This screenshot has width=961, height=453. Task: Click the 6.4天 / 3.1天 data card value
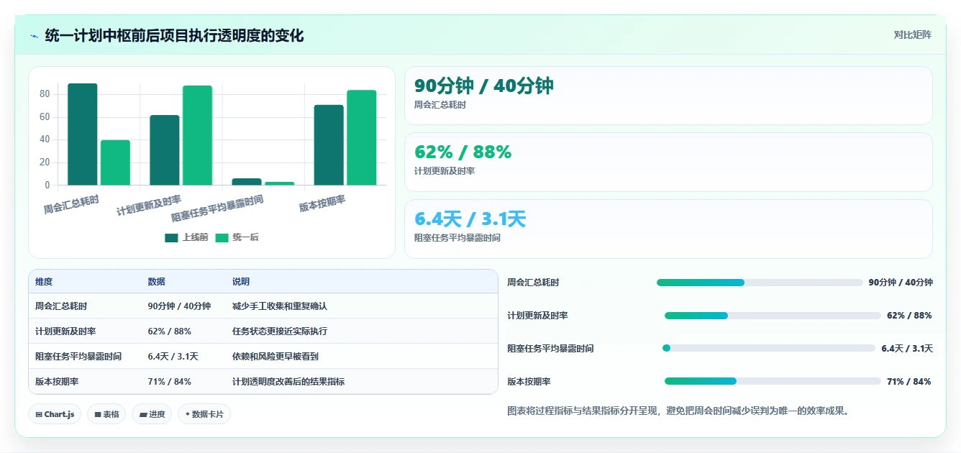click(x=470, y=219)
